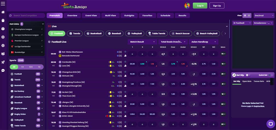Click the Log In button

[200, 6]
